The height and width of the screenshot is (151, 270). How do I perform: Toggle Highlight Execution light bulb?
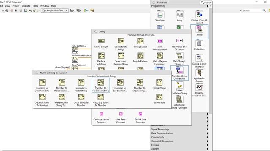click(21, 10)
